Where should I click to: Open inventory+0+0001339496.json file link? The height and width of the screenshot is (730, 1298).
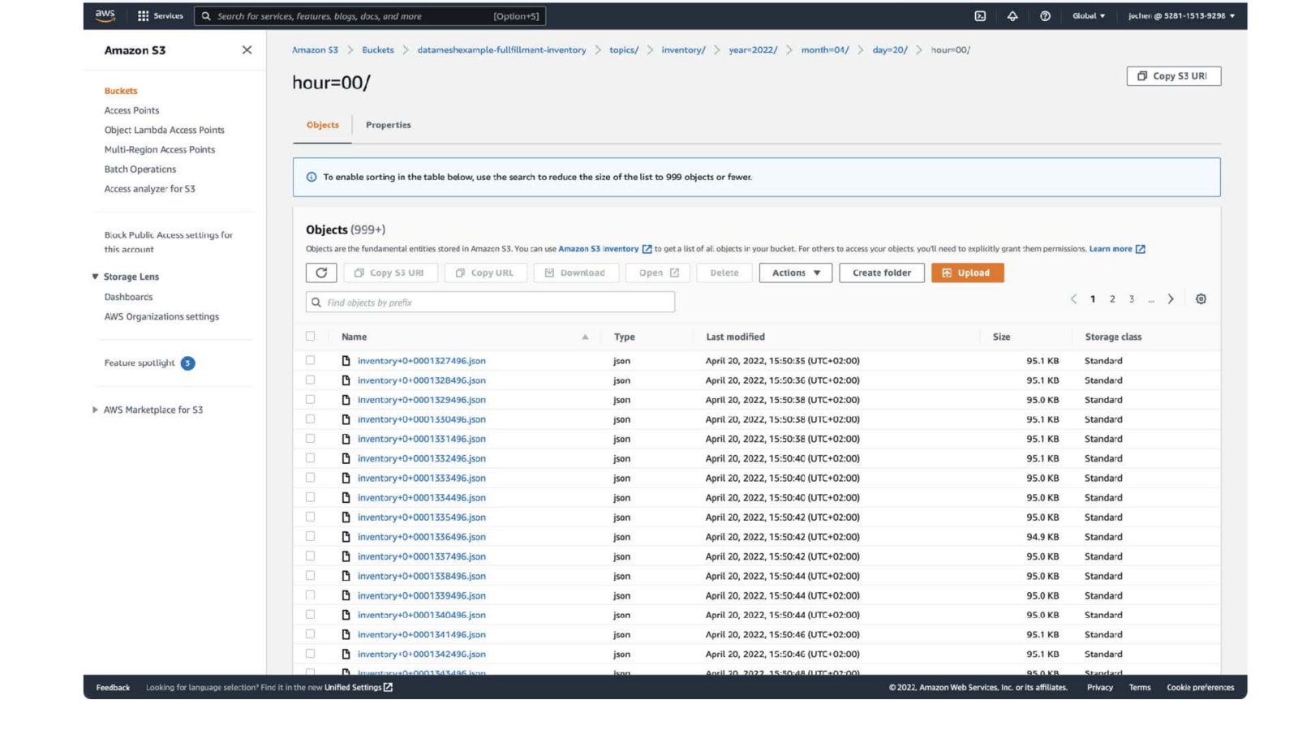tap(422, 596)
